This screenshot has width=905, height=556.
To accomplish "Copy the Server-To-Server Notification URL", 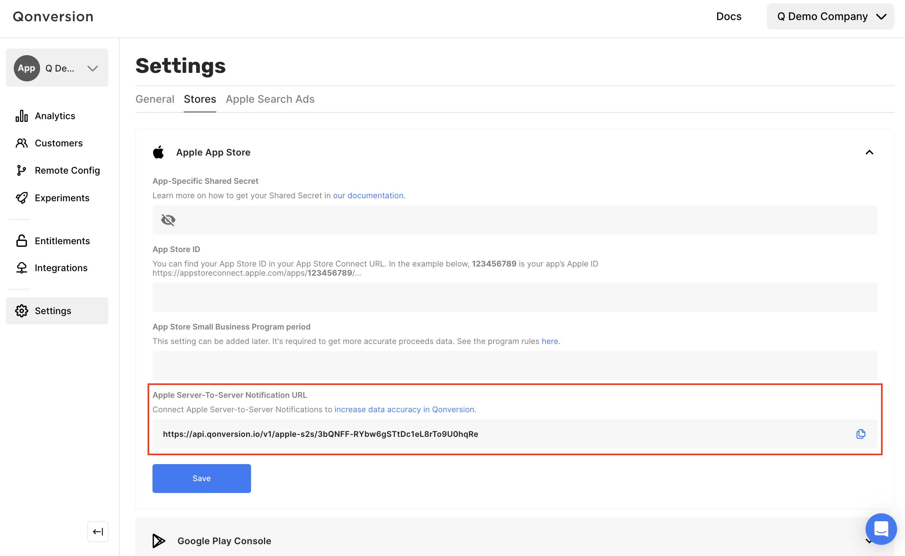I will (x=860, y=434).
